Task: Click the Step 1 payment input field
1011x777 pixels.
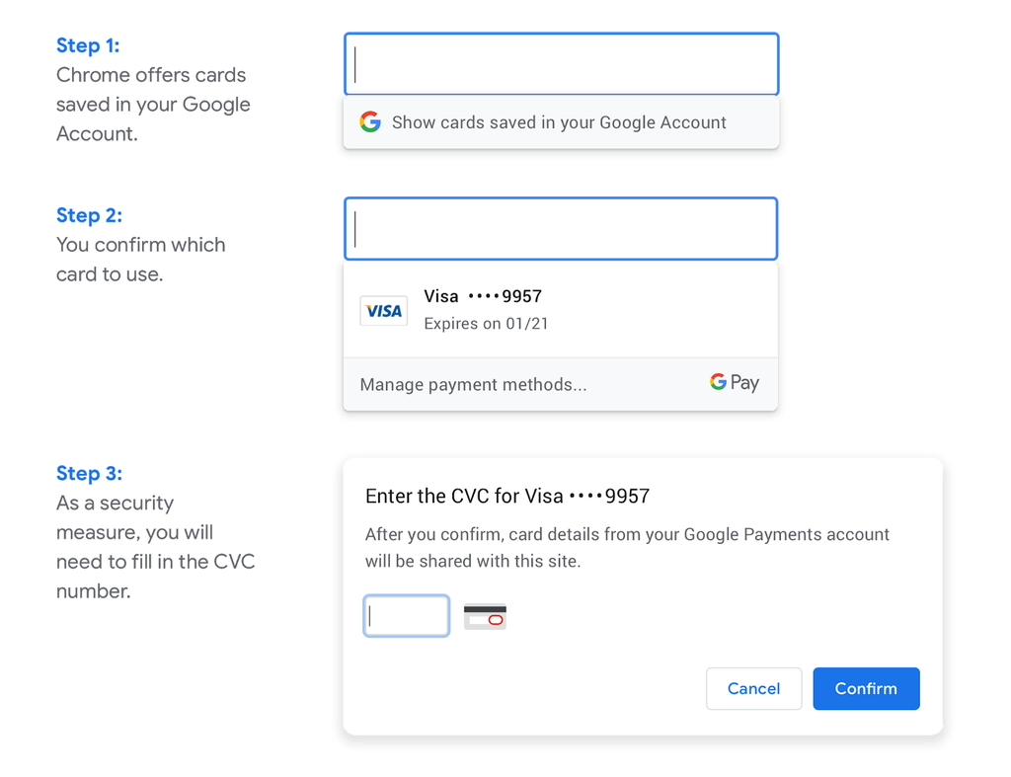Action: tap(560, 63)
